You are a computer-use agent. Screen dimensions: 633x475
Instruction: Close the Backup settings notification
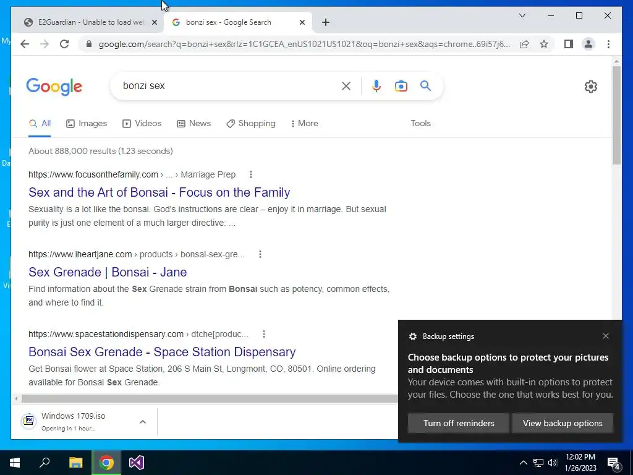pos(606,336)
